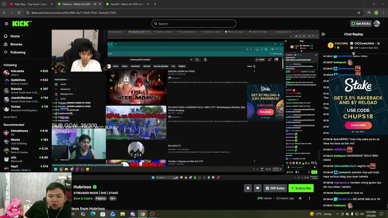Open Chrome profile icon in toolbar
The height and width of the screenshot is (218, 388).
pyautogui.click(x=376, y=13)
